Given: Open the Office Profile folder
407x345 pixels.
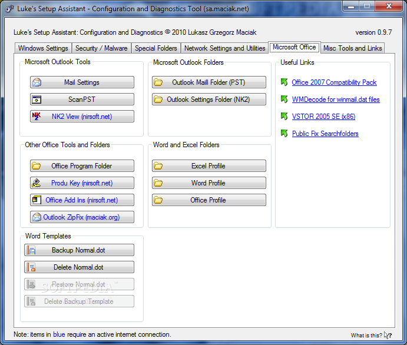Looking at the screenshot, I should click(209, 200).
